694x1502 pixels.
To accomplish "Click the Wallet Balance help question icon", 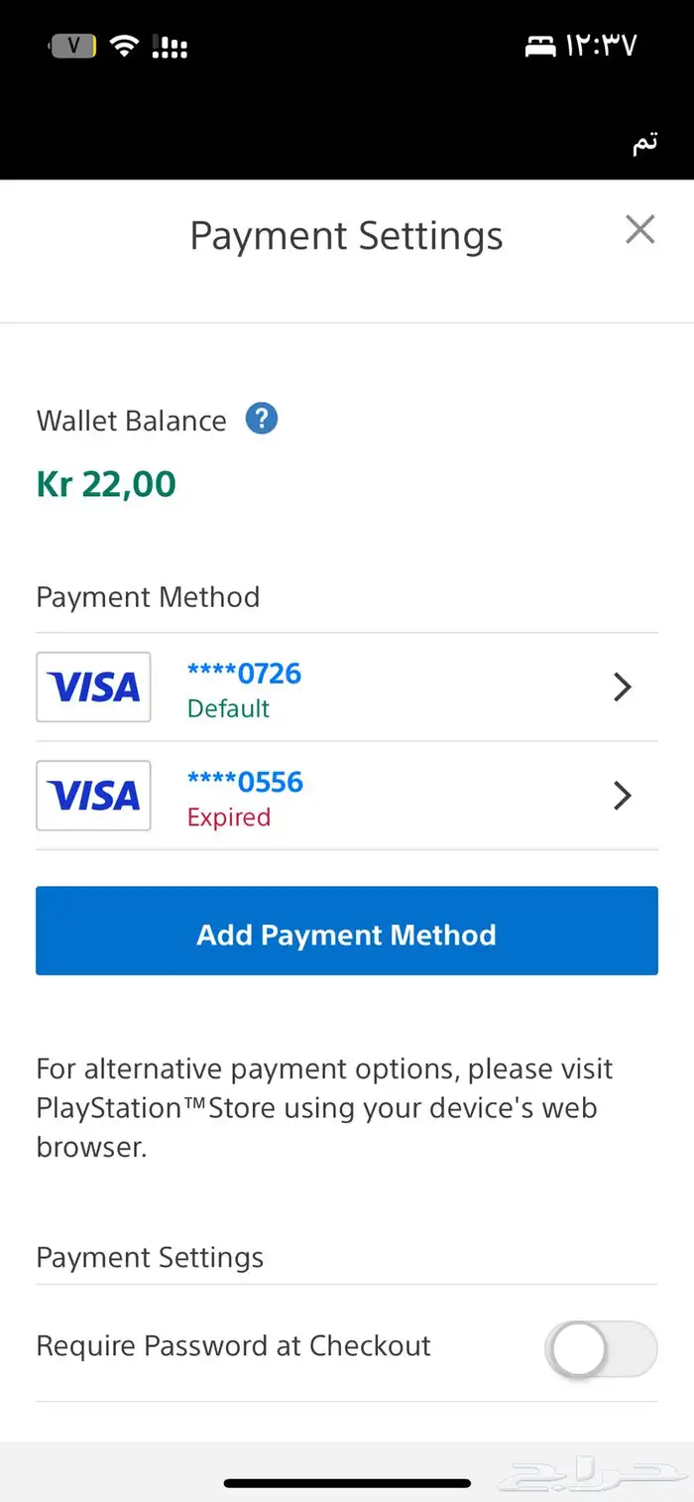I will pyautogui.click(x=262, y=419).
